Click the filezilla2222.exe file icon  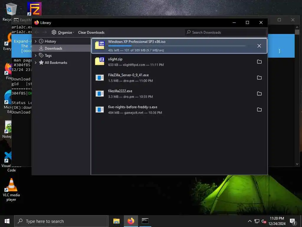coord(100,94)
